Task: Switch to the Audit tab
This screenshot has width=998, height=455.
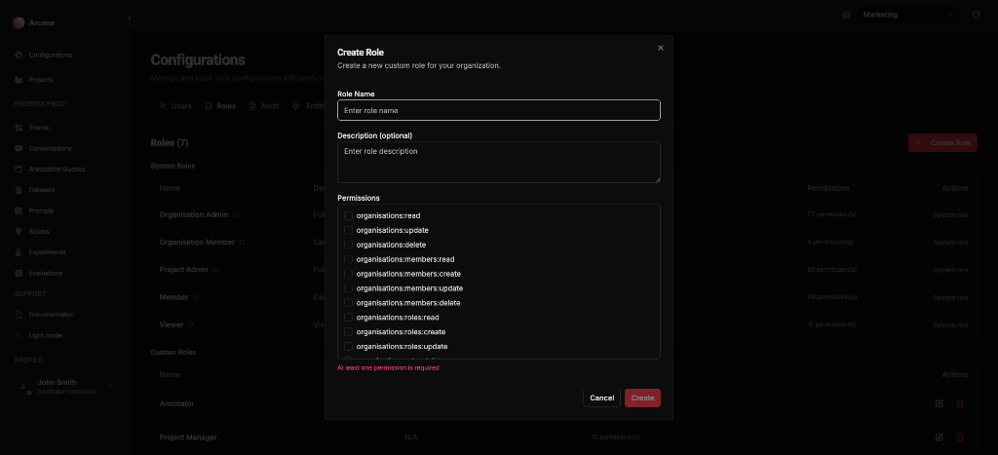Action: (x=264, y=106)
